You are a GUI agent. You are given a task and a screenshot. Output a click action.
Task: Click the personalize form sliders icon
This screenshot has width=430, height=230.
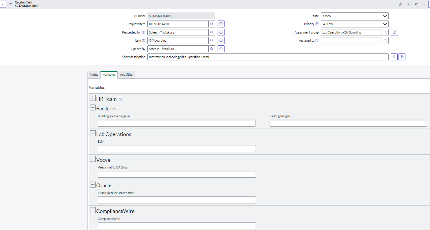[x=416, y=4]
